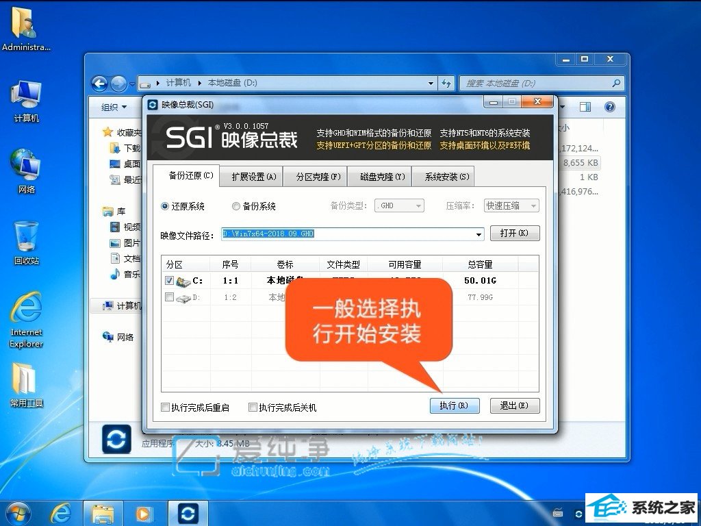Click the Explorer forward navigation arrow

(118, 83)
